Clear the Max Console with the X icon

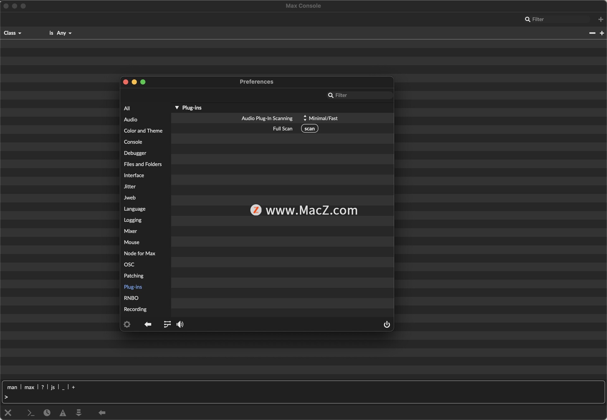(8, 413)
